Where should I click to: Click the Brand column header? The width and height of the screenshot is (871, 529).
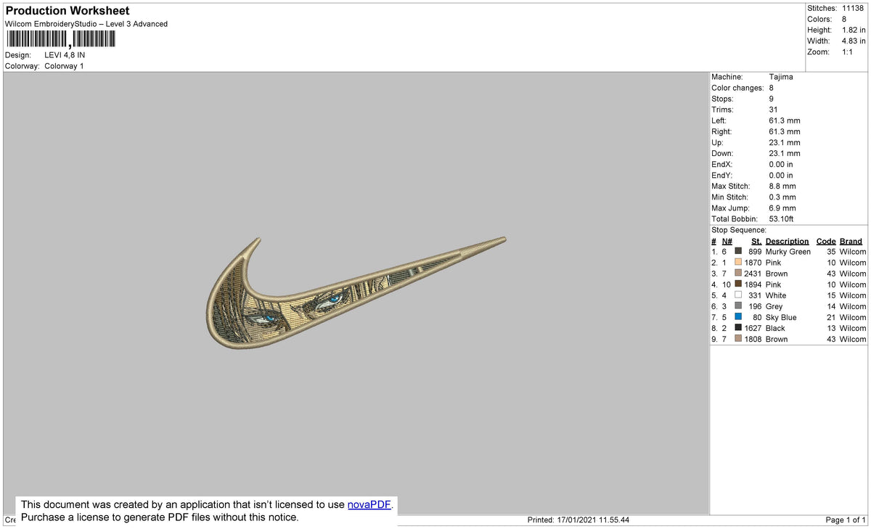pyautogui.click(x=850, y=241)
